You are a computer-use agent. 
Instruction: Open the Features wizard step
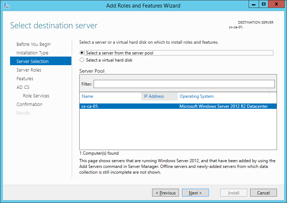click(25, 79)
